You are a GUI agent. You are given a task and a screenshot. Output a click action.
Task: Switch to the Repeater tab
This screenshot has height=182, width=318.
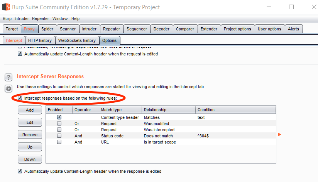pos(112,29)
